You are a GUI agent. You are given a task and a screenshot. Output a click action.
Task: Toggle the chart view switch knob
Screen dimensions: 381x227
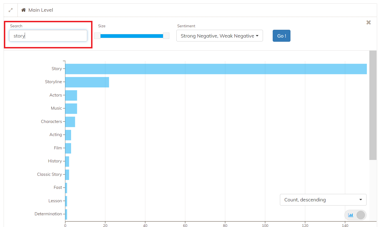point(360,215)
